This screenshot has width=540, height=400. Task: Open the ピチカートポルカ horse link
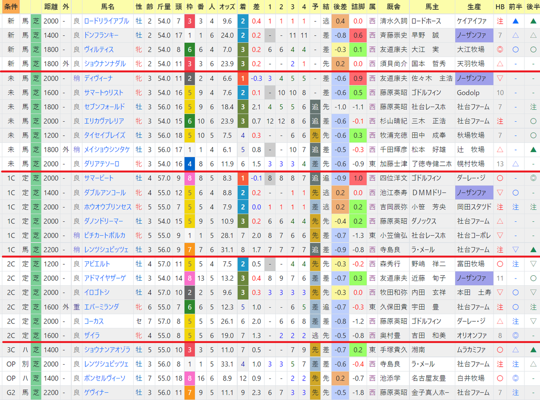tap(104, 236)
